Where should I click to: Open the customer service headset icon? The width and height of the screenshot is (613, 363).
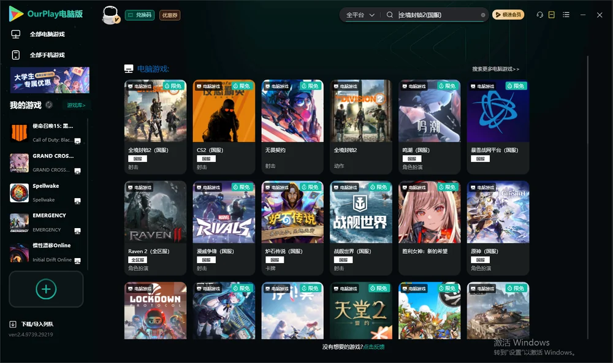(x=540, y=15)
